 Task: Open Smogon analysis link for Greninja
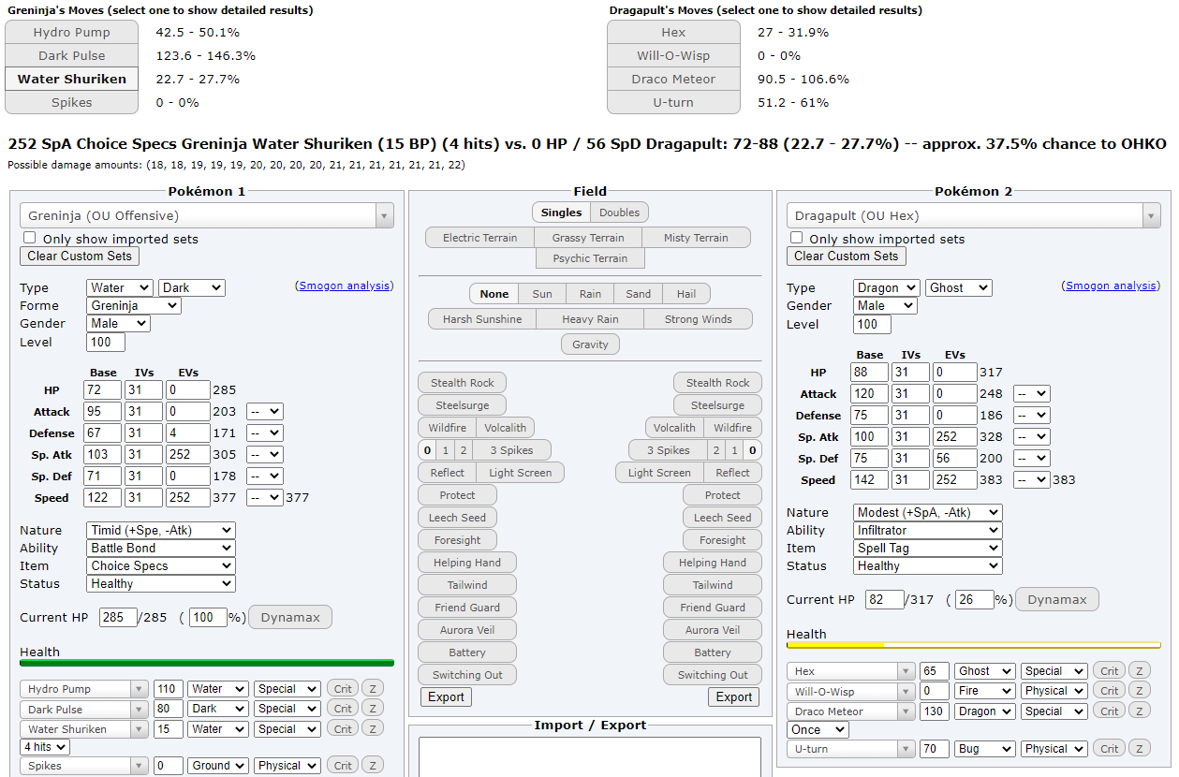pos(344,286)
